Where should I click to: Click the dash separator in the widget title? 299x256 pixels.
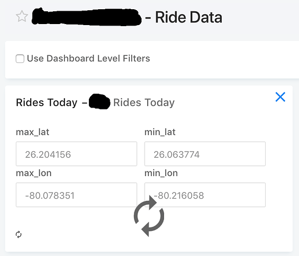pyautogui.click(x=84, y=103)
